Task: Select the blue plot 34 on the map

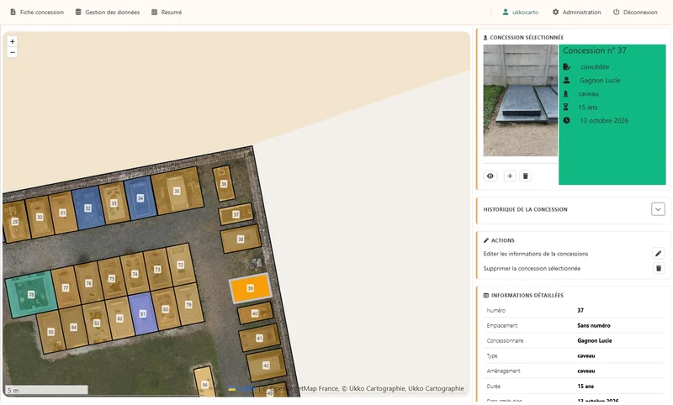Action: (x=140, y=198)
